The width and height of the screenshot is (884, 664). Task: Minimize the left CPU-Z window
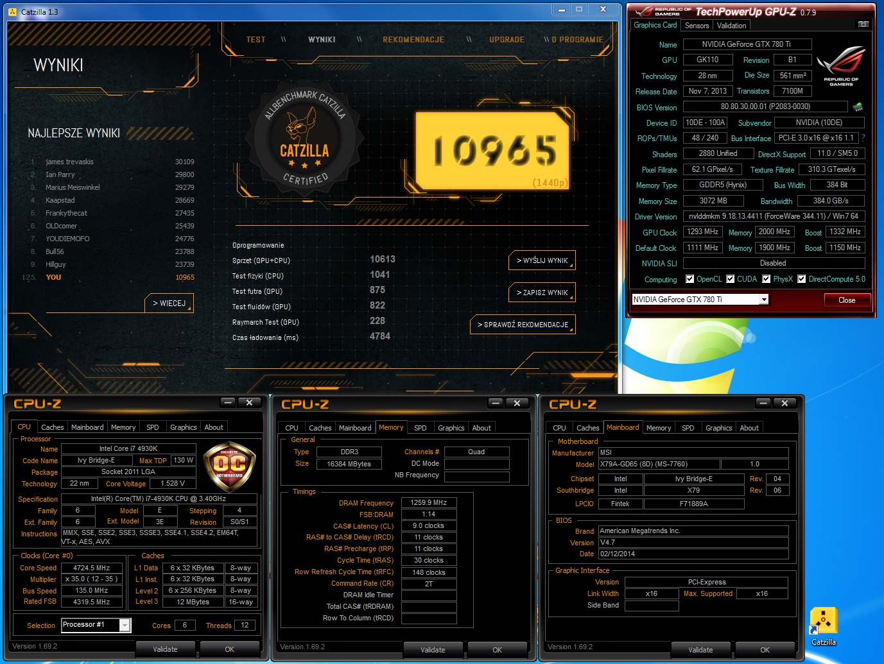[x=228, y=402]
